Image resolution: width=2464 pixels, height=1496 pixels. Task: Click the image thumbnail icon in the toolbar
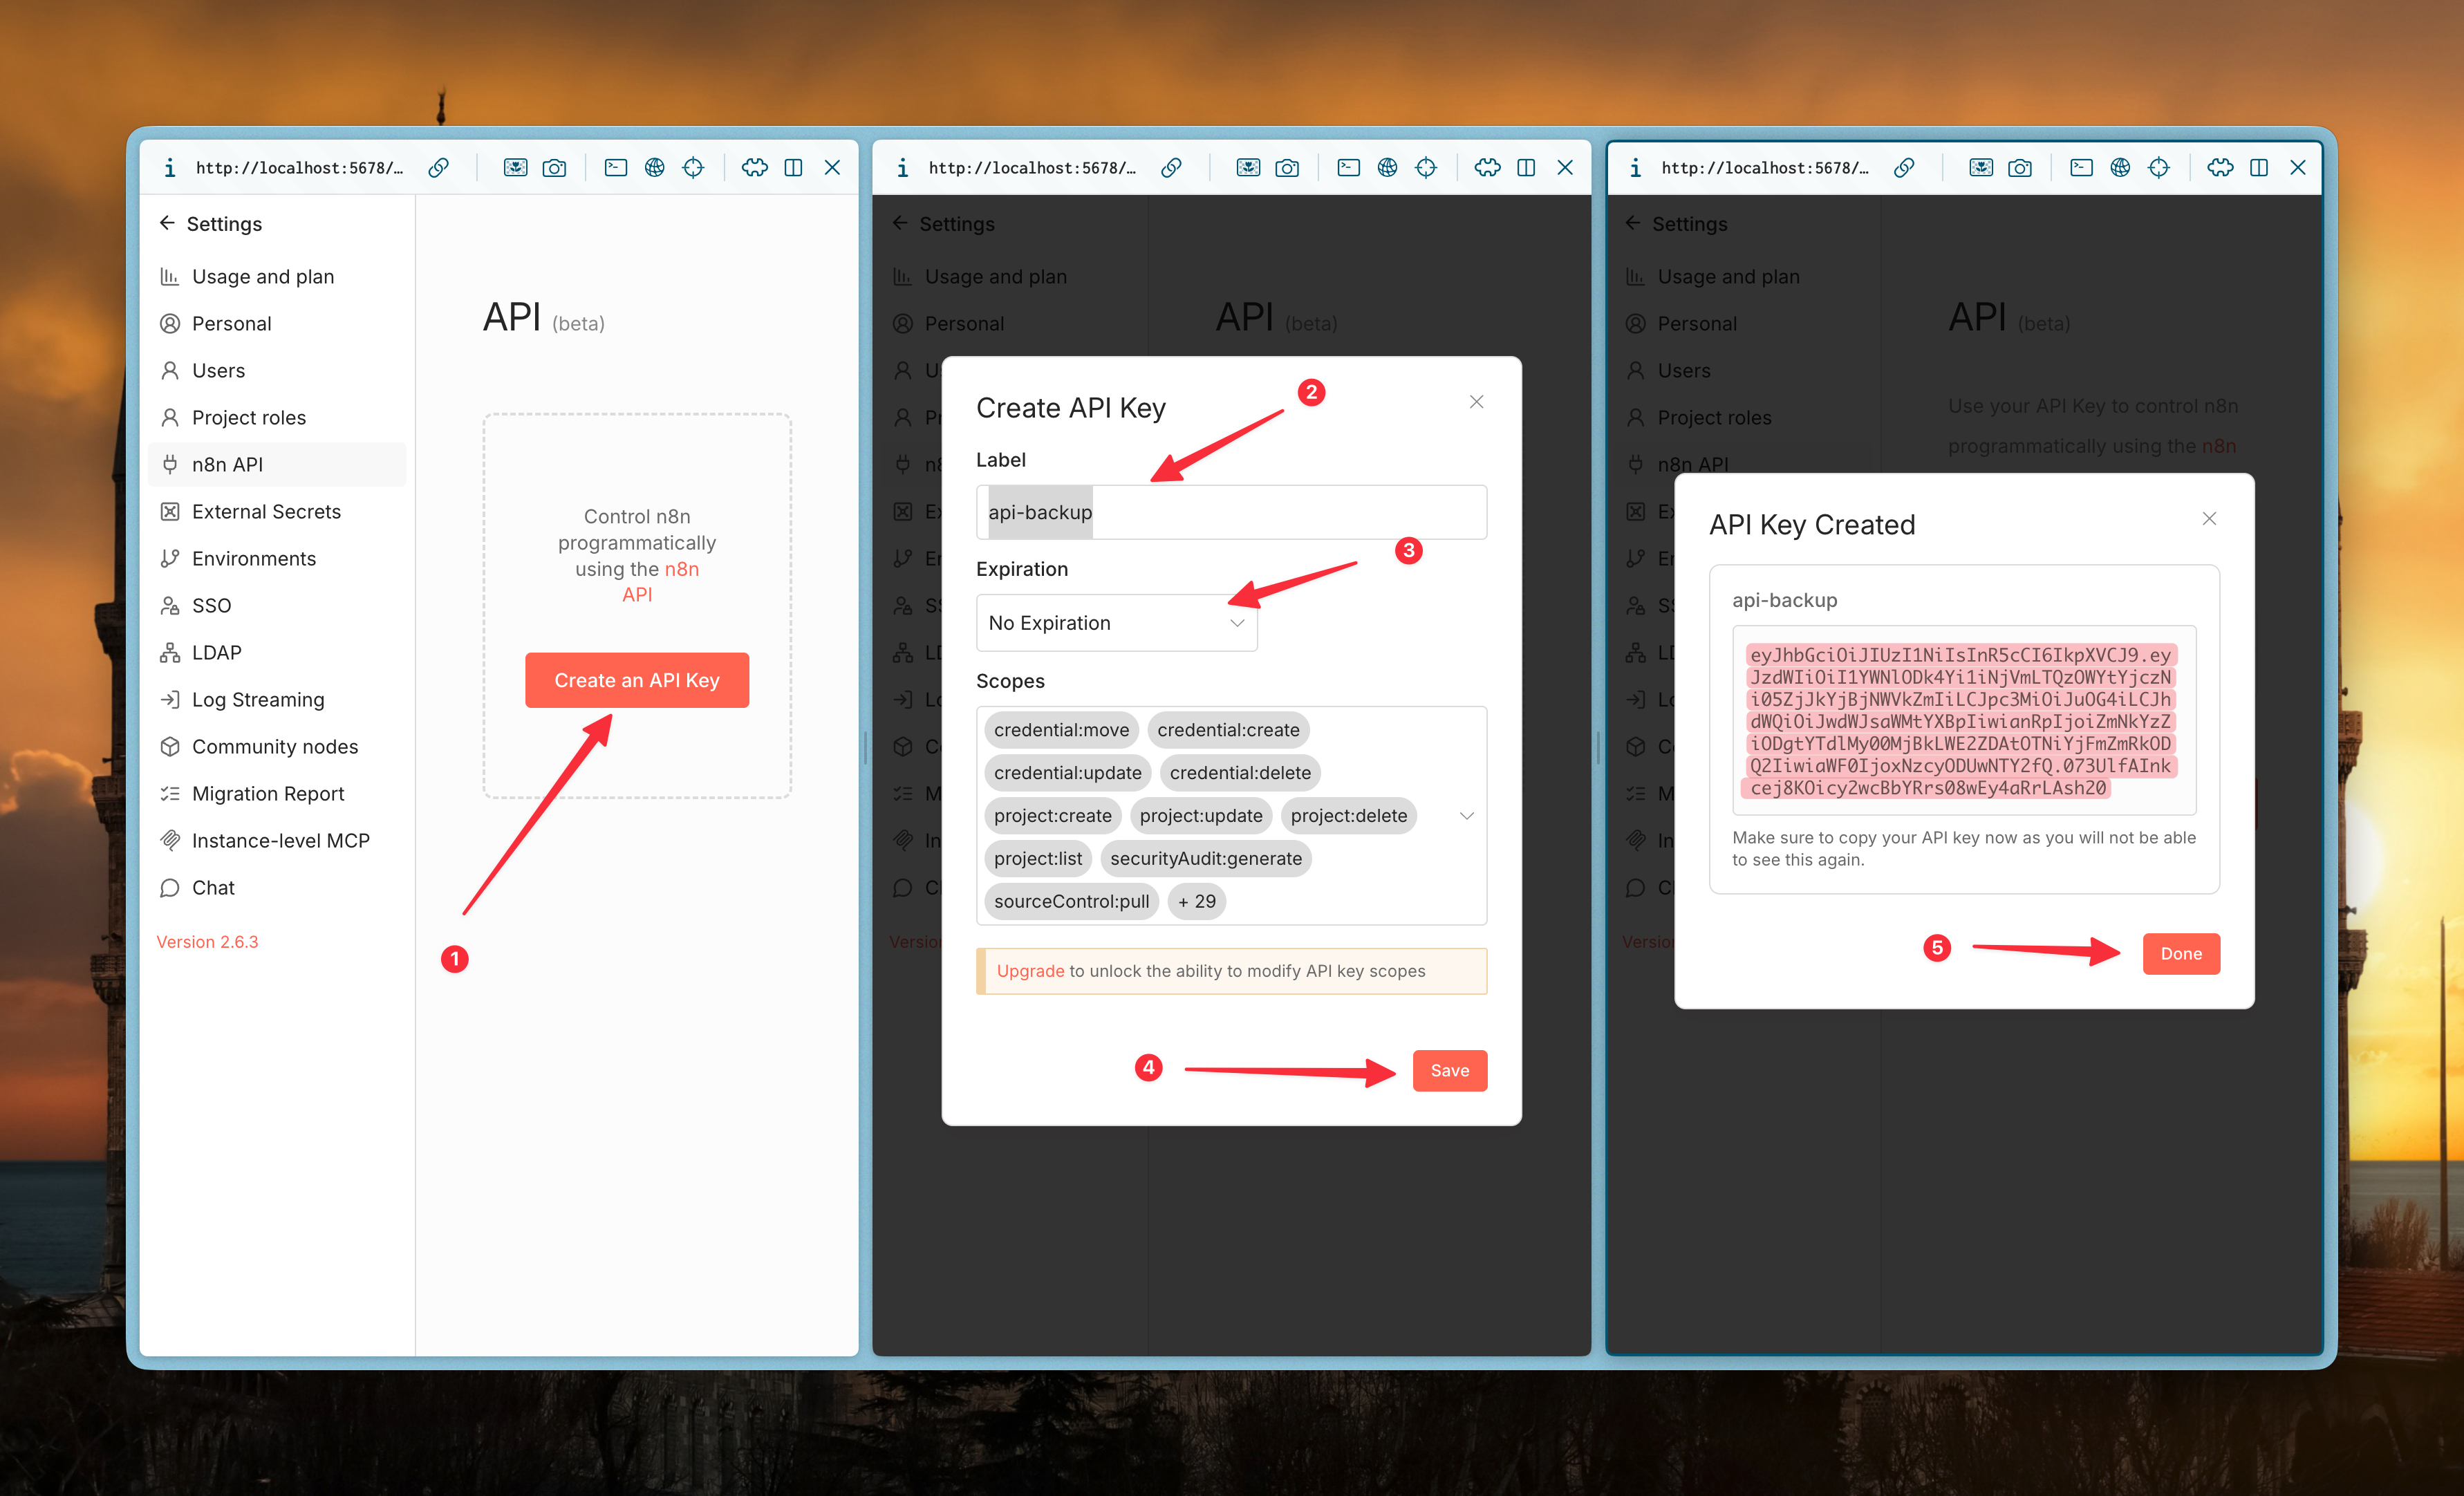[515, 167]
